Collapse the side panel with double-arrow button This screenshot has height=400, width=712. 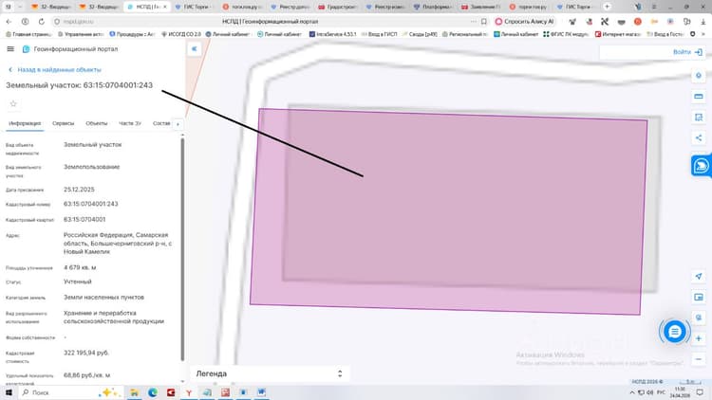(x=195, y=49)
